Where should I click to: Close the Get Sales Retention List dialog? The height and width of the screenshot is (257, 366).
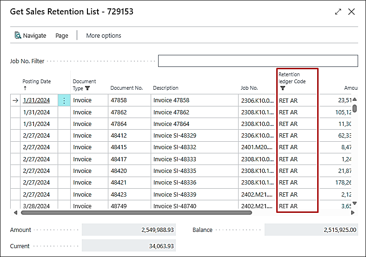click(x=352, y=12)
